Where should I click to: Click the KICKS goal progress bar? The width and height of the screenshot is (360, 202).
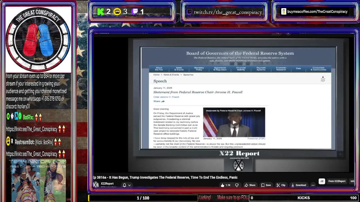[x=304, y=198]
